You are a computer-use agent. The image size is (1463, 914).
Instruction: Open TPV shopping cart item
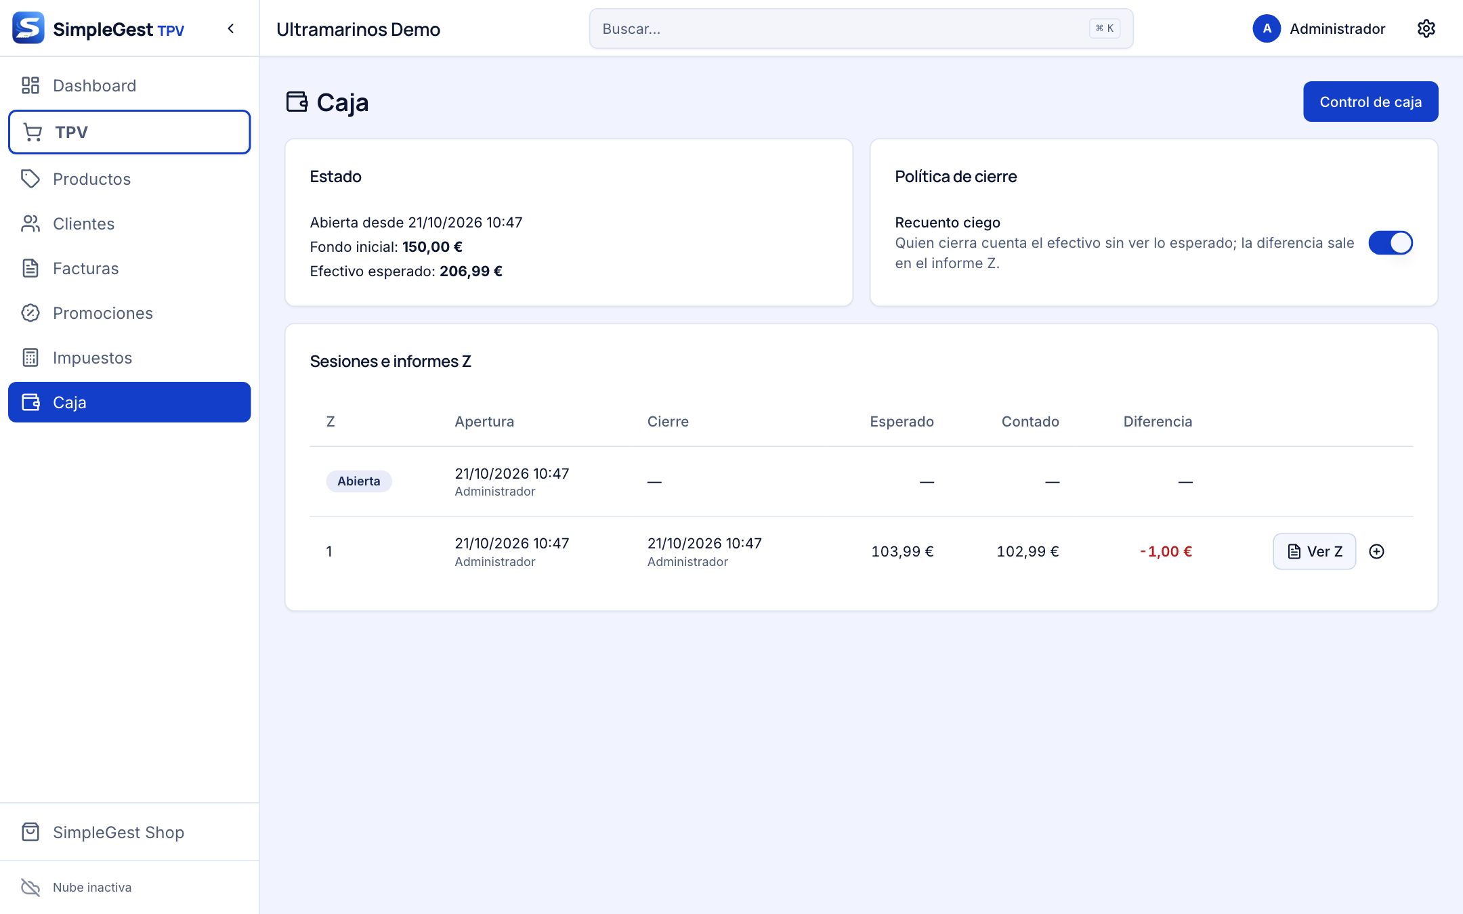(x=129, y=132)
